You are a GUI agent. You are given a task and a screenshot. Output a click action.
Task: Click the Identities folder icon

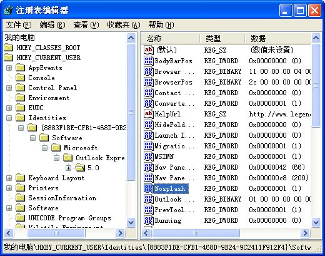(x=21, y=118)
